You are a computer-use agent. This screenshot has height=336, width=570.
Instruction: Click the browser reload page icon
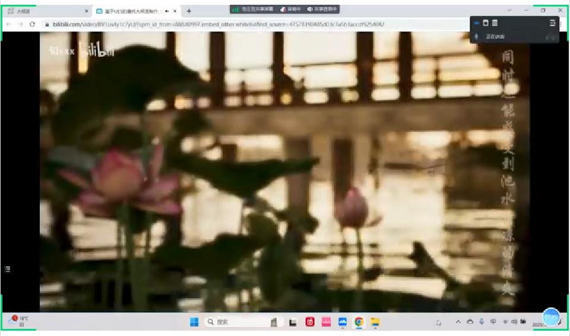pyautogui.click(x=32, y=24)
